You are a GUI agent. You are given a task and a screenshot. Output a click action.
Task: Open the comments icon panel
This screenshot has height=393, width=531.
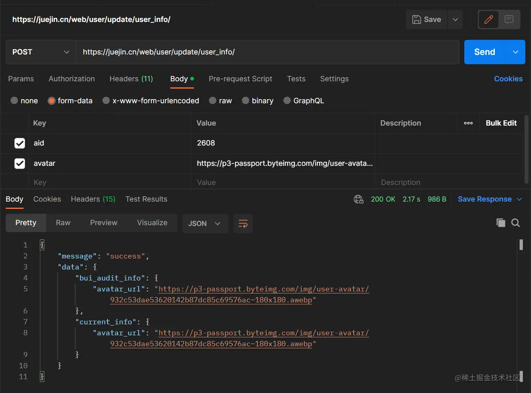509,20
